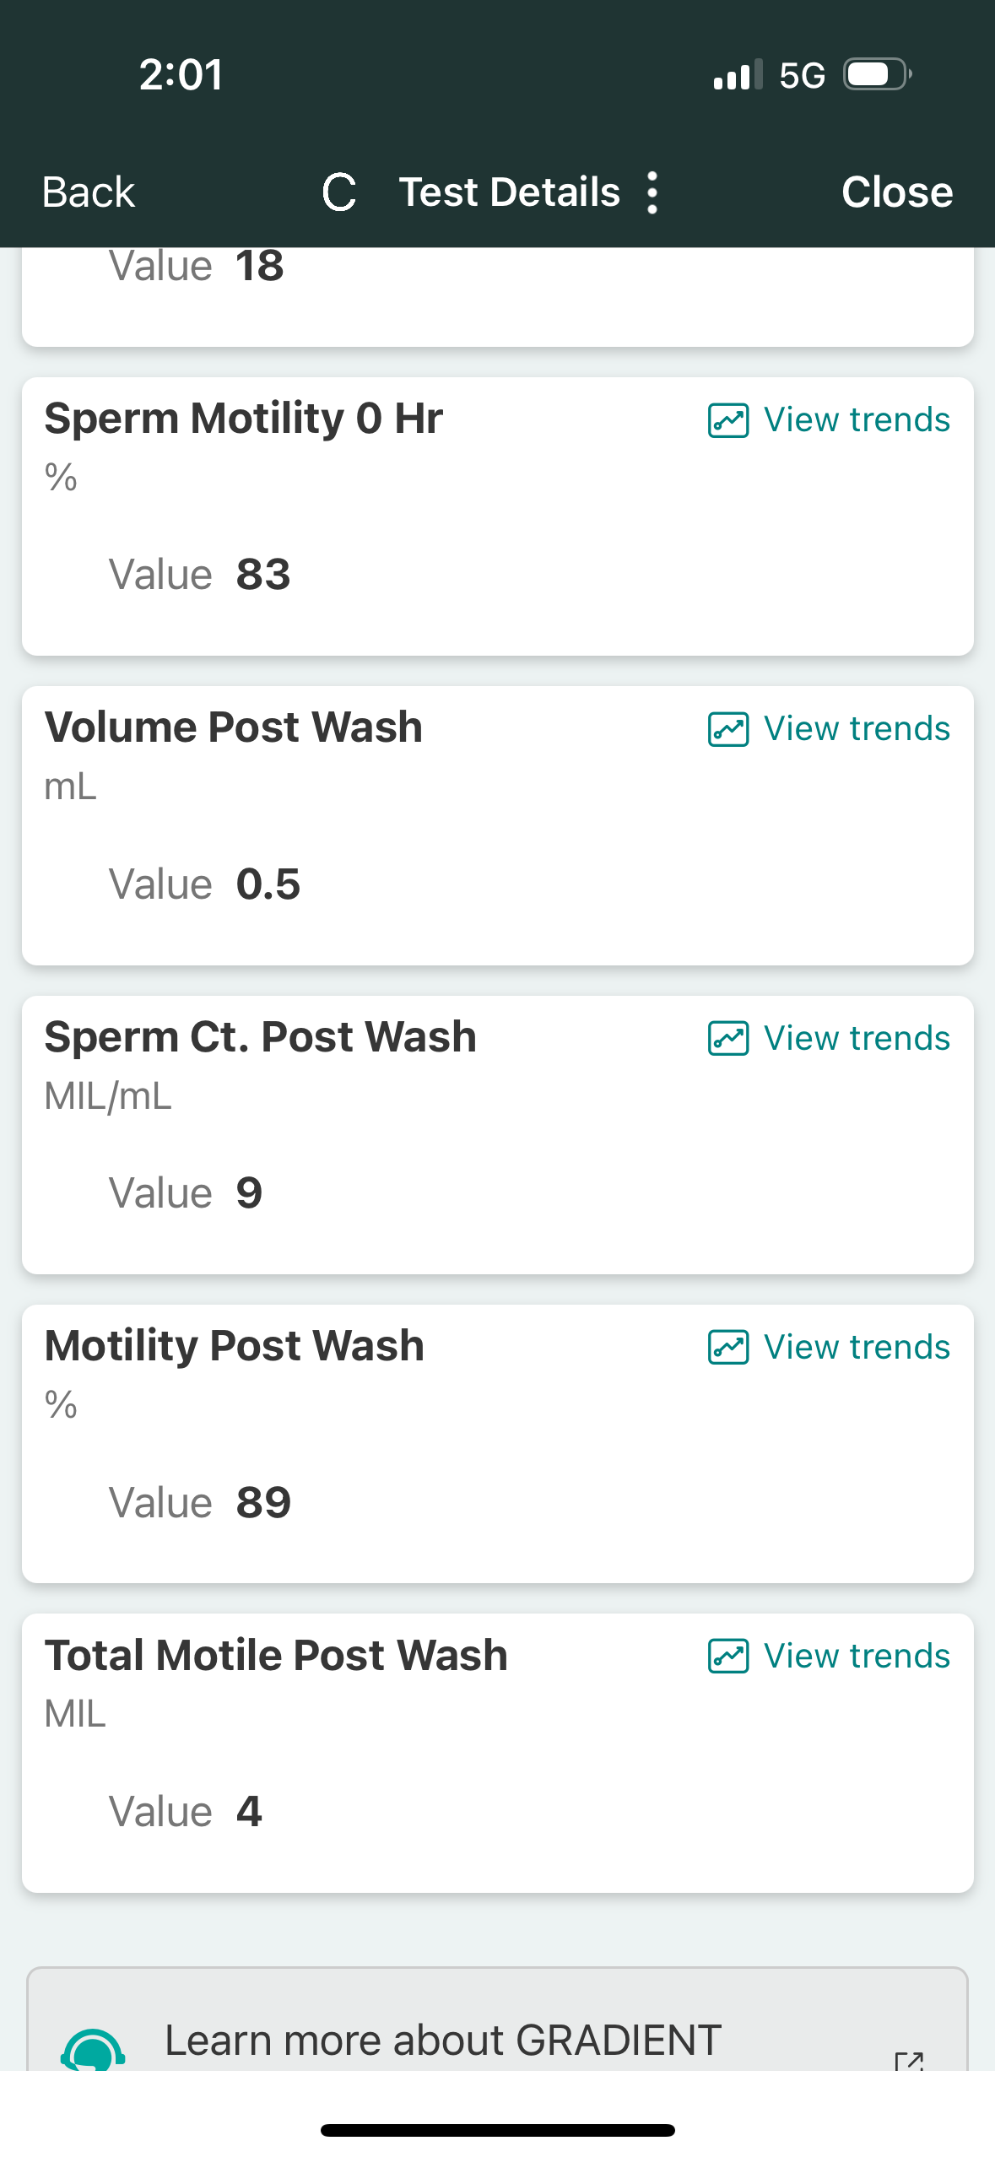
Task: Tap trend chart icon for Total Motile Post Wash
Action: (x=727, y=1657)
